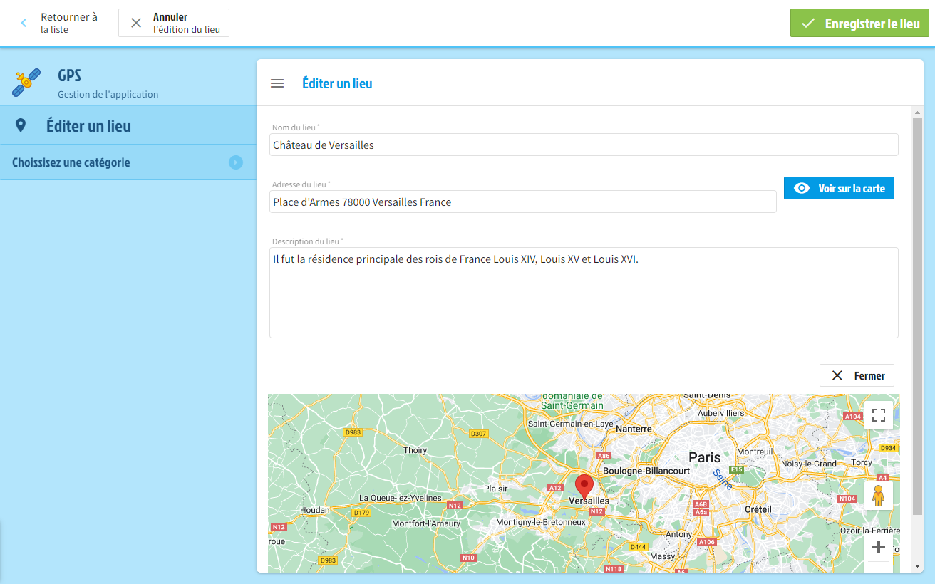Cancel editing with the Annuler button
Viewport: 935px width, 584px height.
(x=174, y=23)
